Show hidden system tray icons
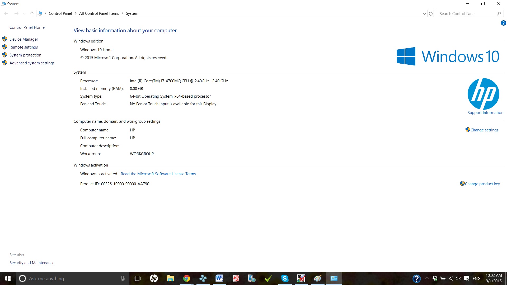This screenshot has width=507, height=285. [x=427, y=278]
